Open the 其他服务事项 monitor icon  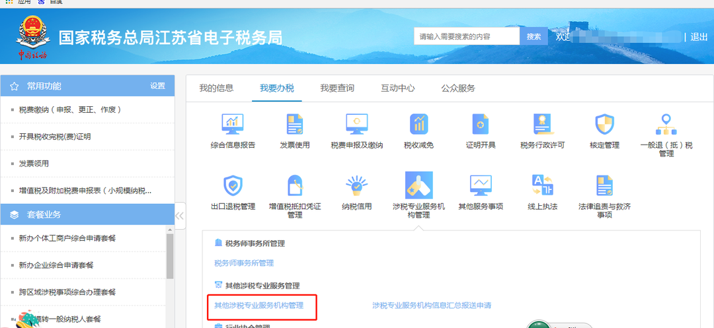pyautogui.click(x=481, y=185)
